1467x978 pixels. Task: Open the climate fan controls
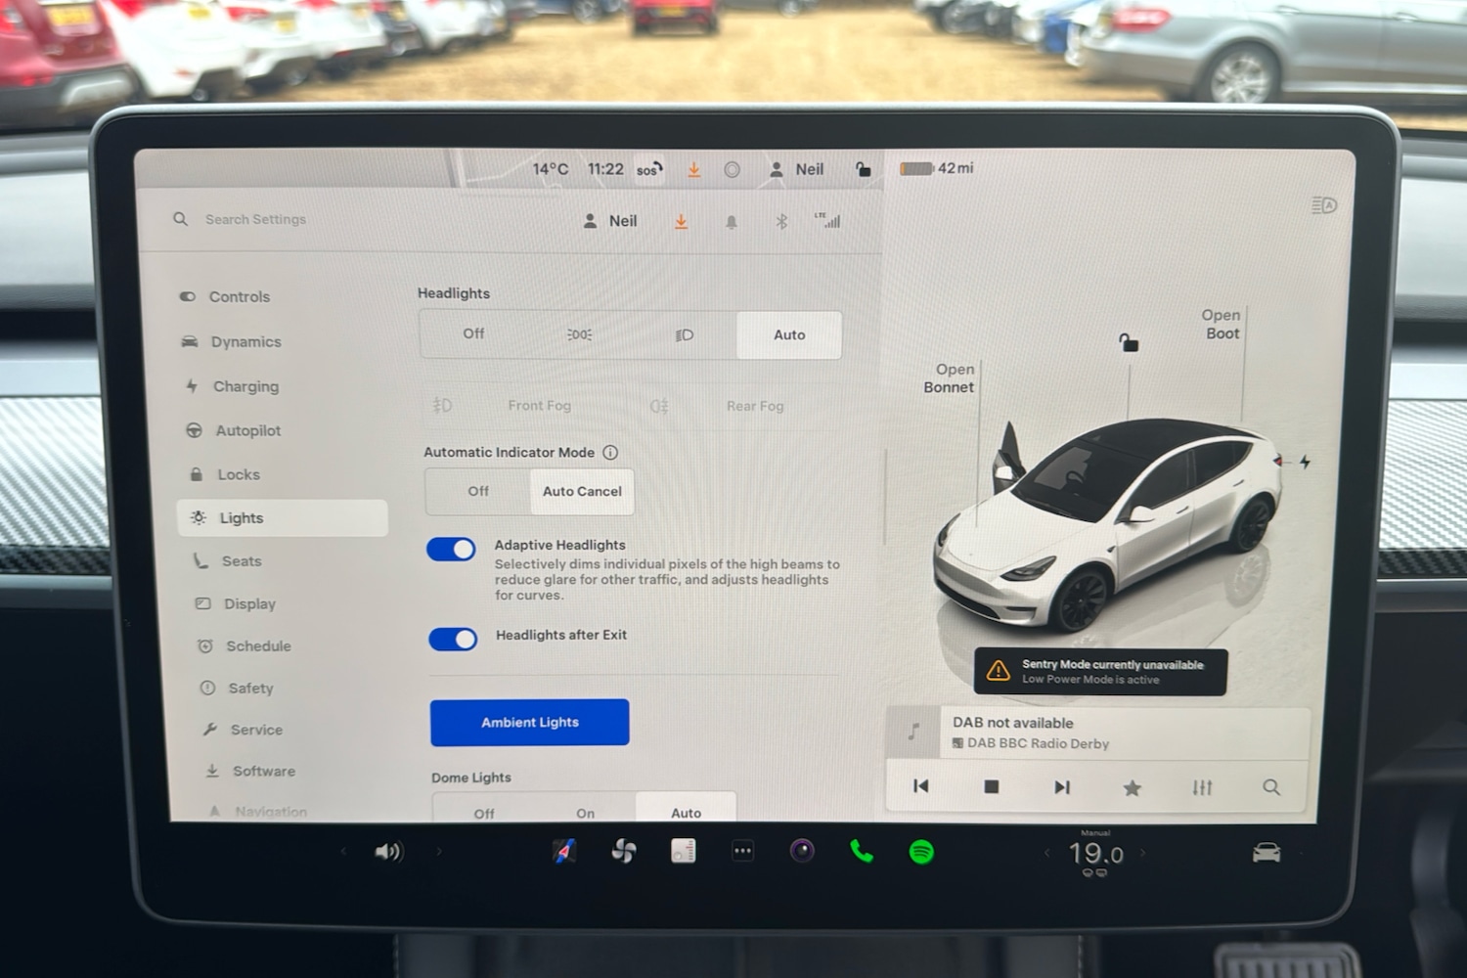624,851
